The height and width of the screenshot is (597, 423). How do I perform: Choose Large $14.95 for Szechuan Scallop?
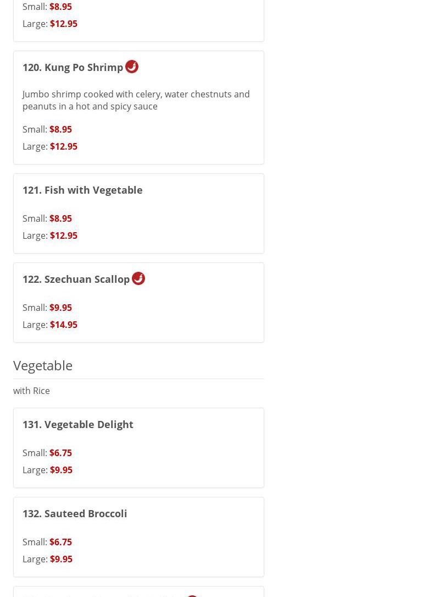tap(50, 325)
